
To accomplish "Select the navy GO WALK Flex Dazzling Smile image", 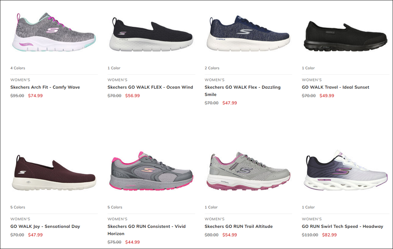I will point(248,33).
